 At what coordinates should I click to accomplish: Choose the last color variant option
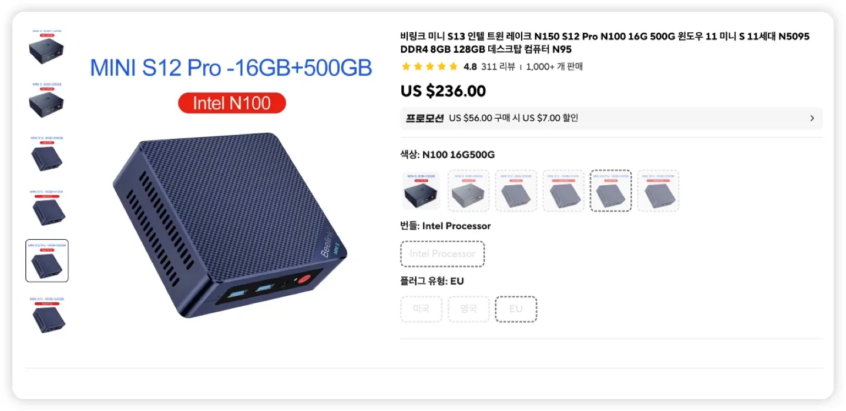658,191
